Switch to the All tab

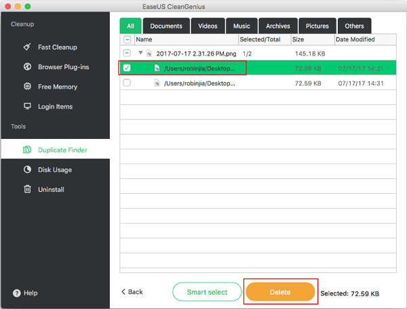coord(130,26)
